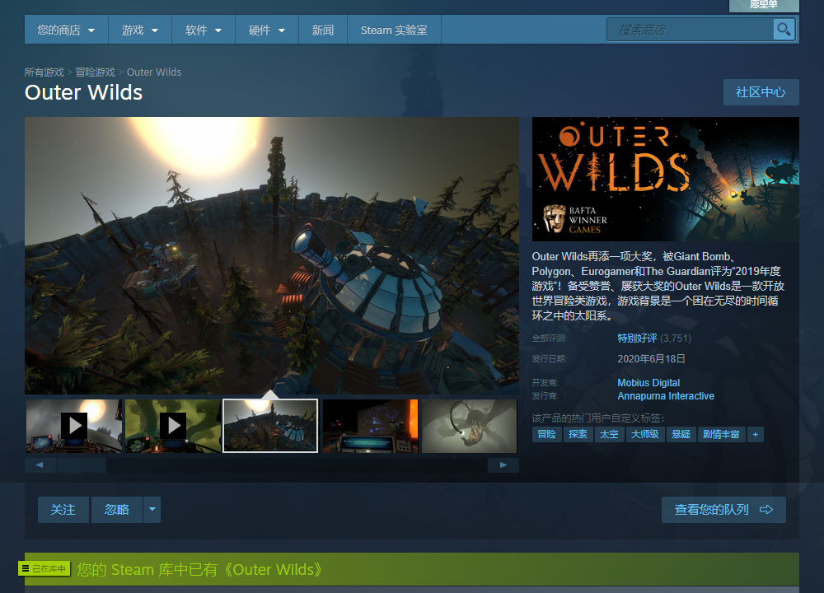Click the thumbnail scrollbar handle
The height and width of the screenshot is (593, 824).
82,465
